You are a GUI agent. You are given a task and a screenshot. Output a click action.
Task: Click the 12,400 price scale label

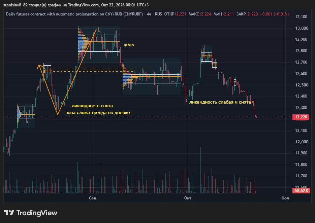tap(301, 96)
